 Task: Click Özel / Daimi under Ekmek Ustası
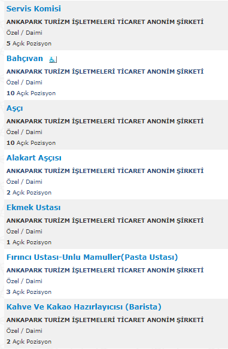click(x=25, y=232)
